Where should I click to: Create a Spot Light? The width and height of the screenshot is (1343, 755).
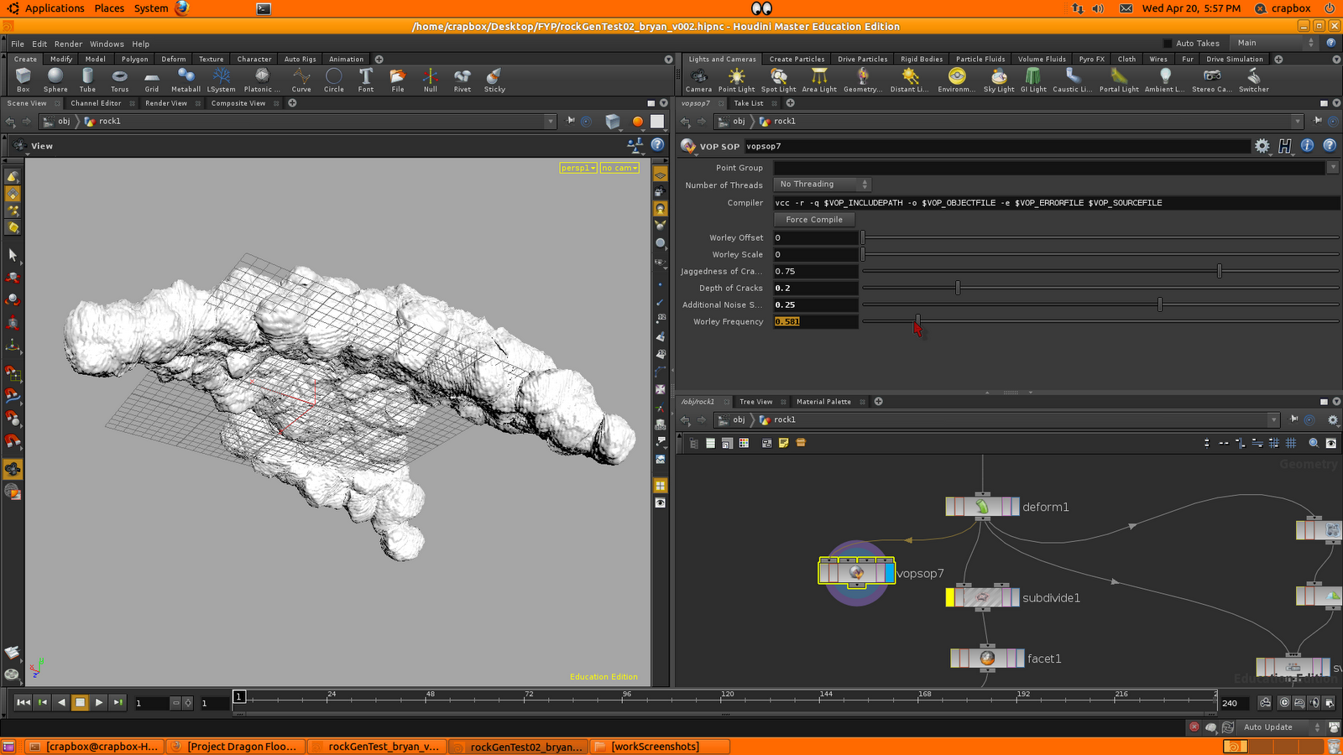tap(779, 80)
